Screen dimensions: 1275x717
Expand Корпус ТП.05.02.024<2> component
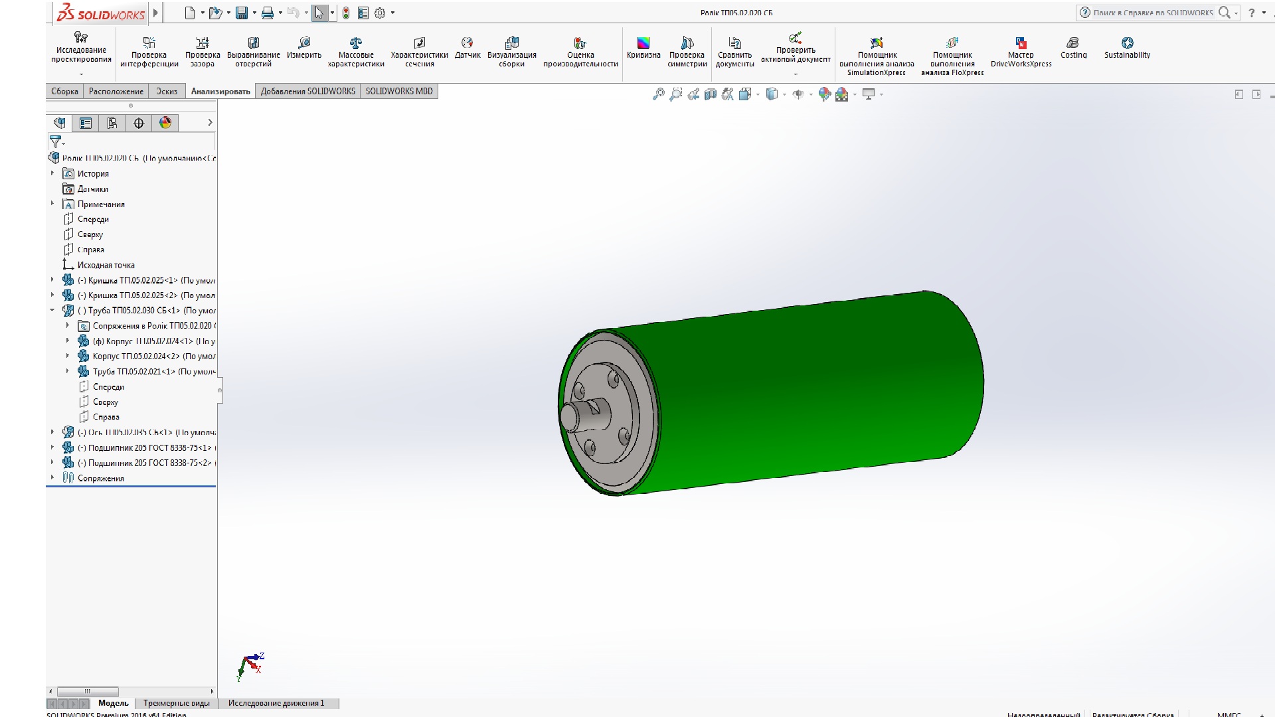68,356
